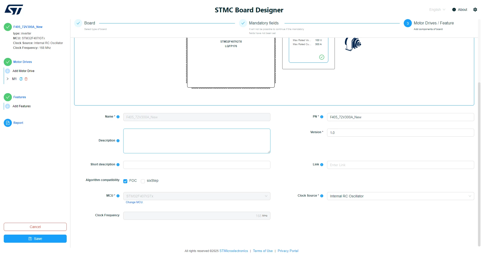Open Features section in sidebar

[x=20, y=97]
